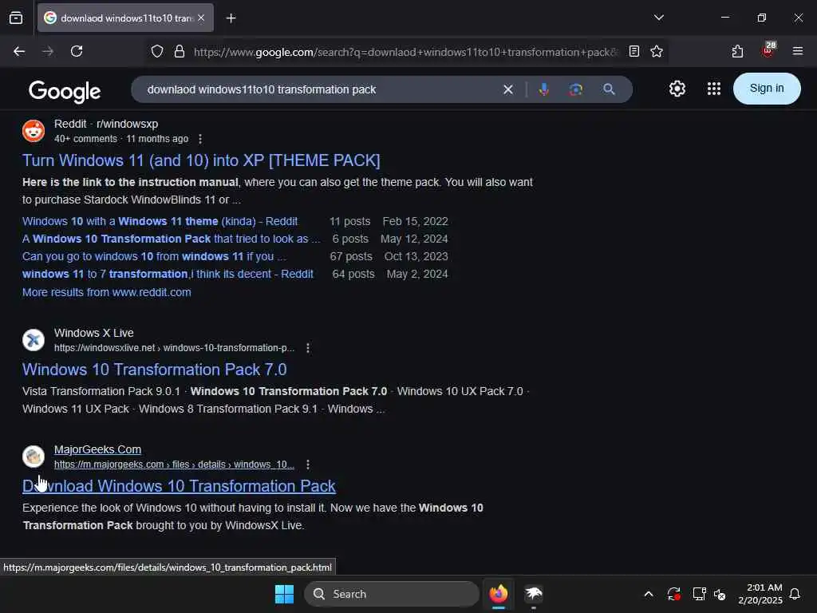817x613 pixels.
Task: Open 'Can you go to windows 10 from' link
Action: click(154, 256)
